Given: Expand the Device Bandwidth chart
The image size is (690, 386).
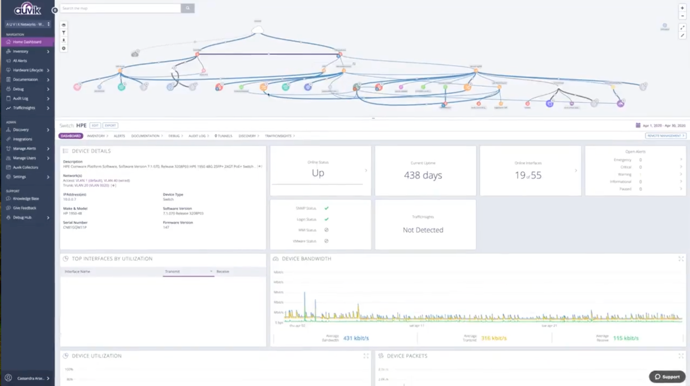Looking at the screenshot, I should pos(681,259).
